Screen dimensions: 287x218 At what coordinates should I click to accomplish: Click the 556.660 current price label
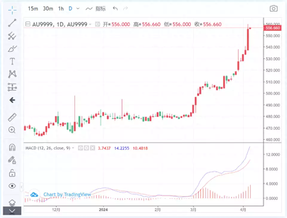[273, 28]
